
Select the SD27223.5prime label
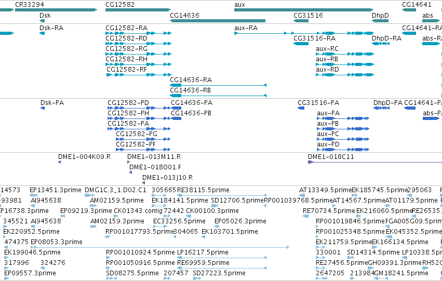[x=219, y=274]
